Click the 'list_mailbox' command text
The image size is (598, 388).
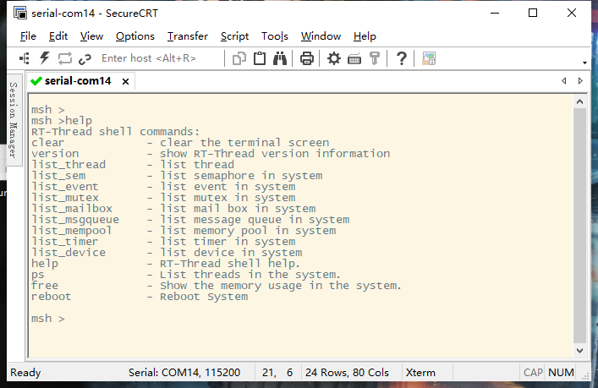[x=72, y=209]
